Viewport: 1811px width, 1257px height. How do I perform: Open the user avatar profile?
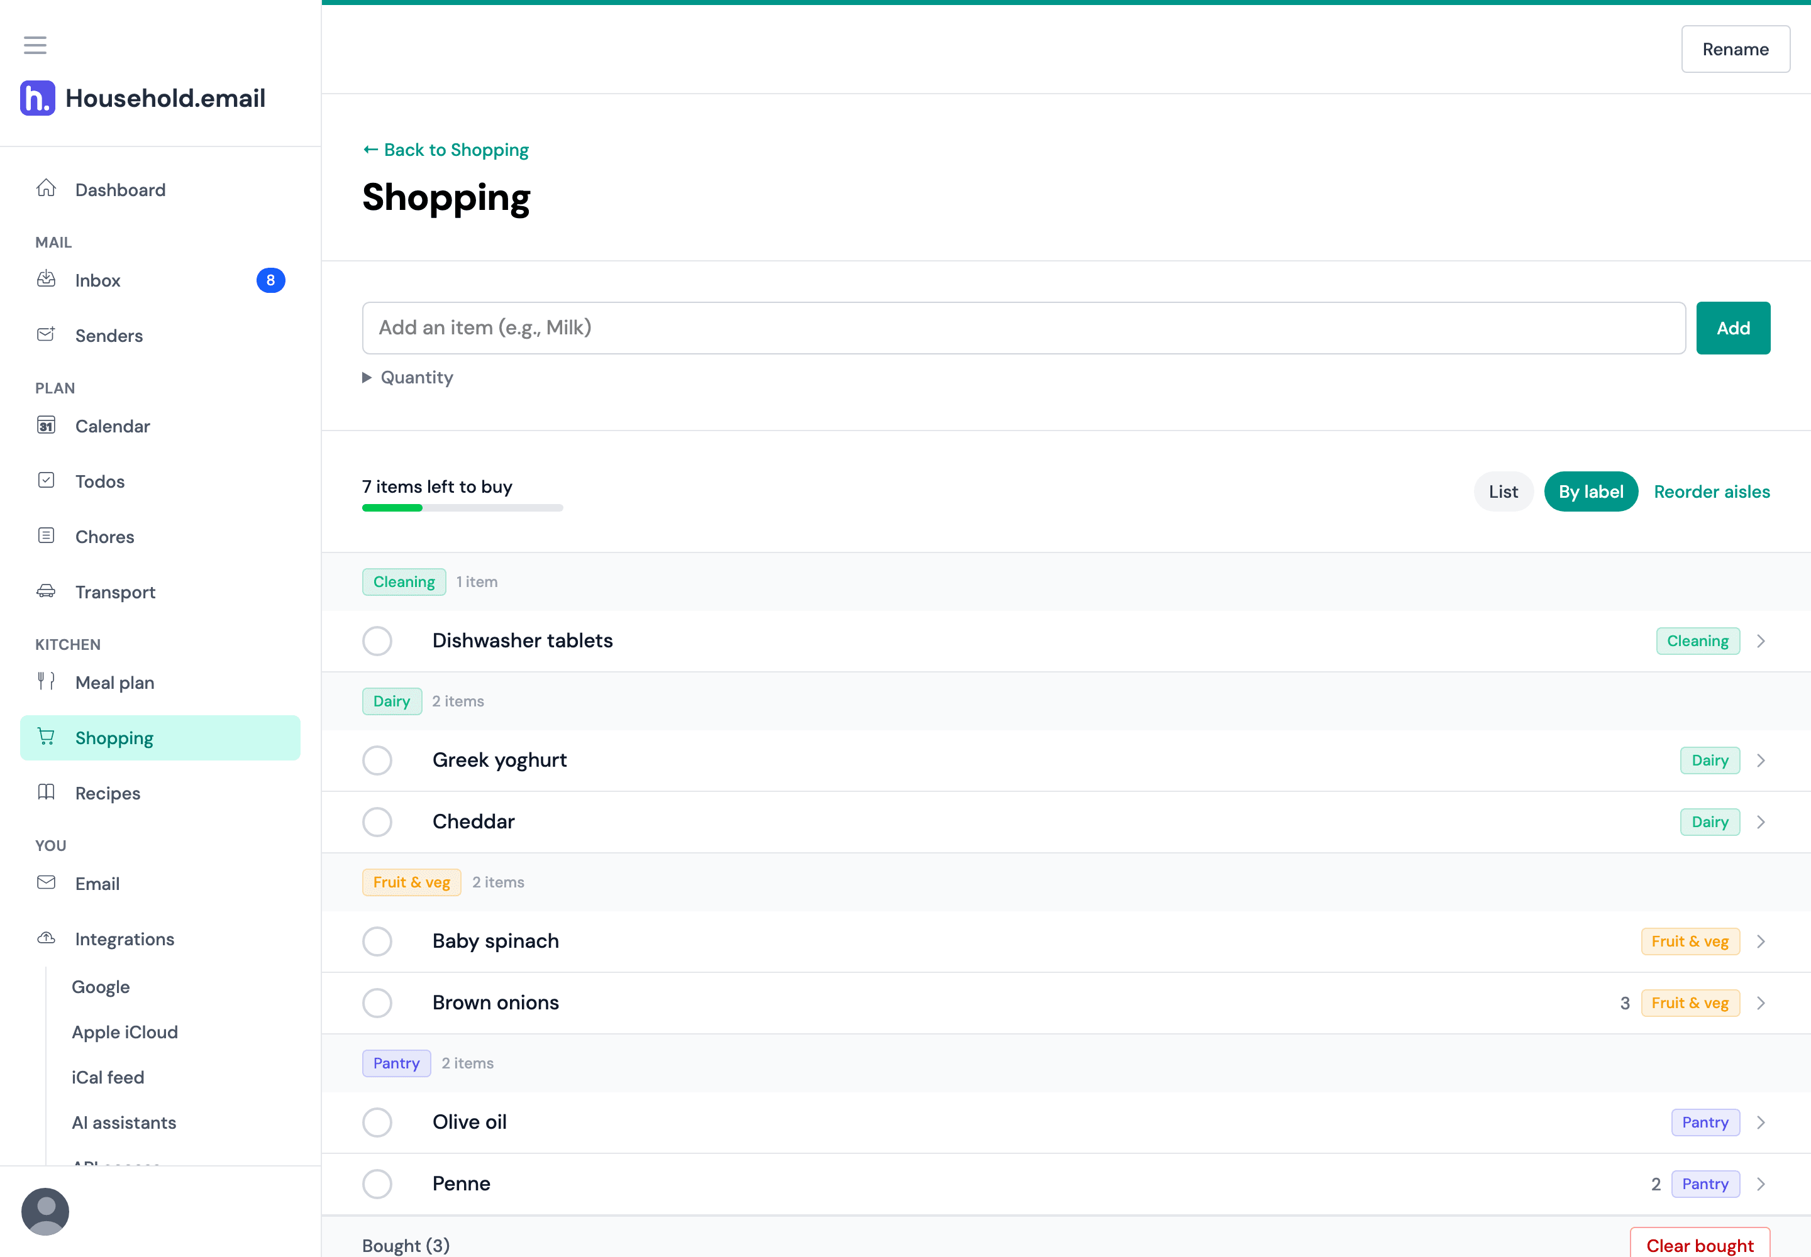45,1211
